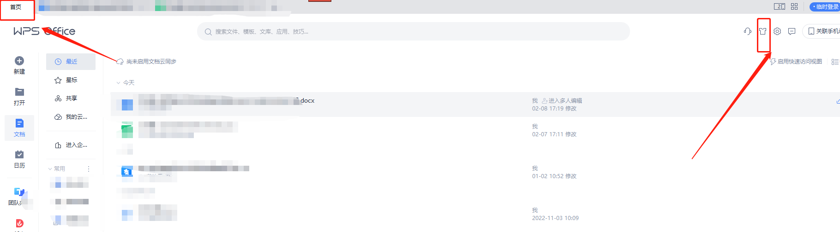Open the message feedback icon

(792, 31)
